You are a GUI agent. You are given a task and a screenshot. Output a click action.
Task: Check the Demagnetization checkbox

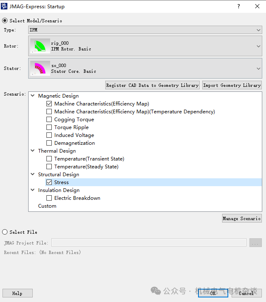(49, 143)
